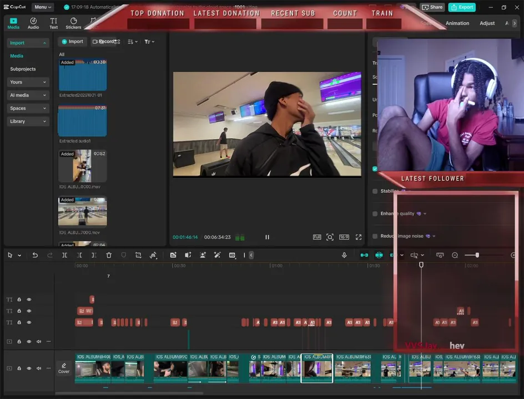Open the media sort dropdown

pos(133,42)
